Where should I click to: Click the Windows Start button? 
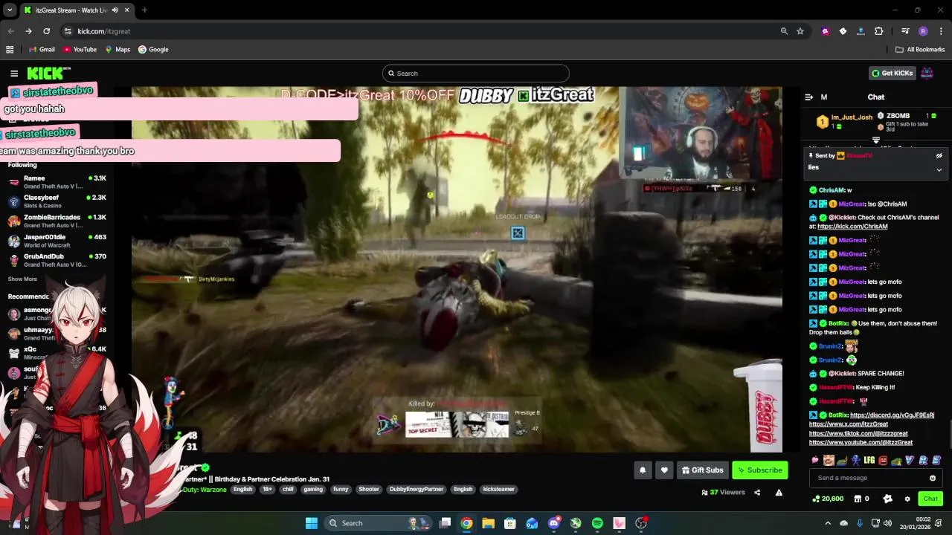[x=312, y=523]
